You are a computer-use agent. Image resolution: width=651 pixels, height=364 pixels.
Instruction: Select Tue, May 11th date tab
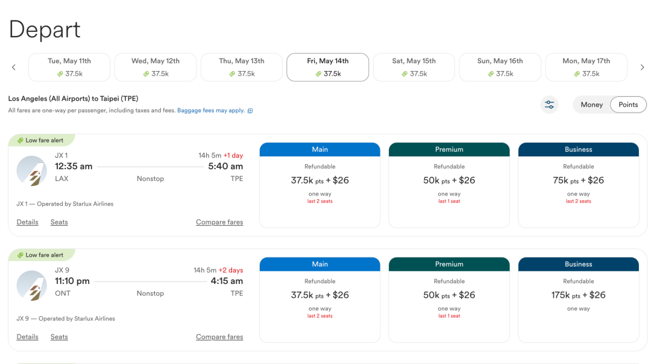click(x=69, y=67)
